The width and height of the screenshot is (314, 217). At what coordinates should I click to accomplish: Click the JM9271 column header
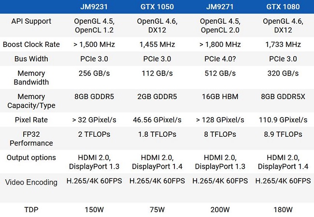pyautogui.click(x=220, y=7)
